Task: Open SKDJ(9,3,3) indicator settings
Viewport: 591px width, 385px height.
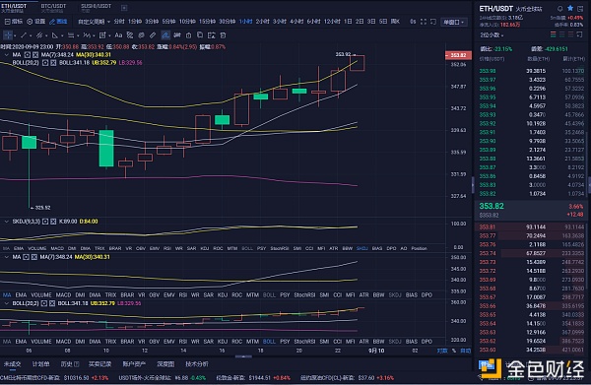Action: point(45,222)
